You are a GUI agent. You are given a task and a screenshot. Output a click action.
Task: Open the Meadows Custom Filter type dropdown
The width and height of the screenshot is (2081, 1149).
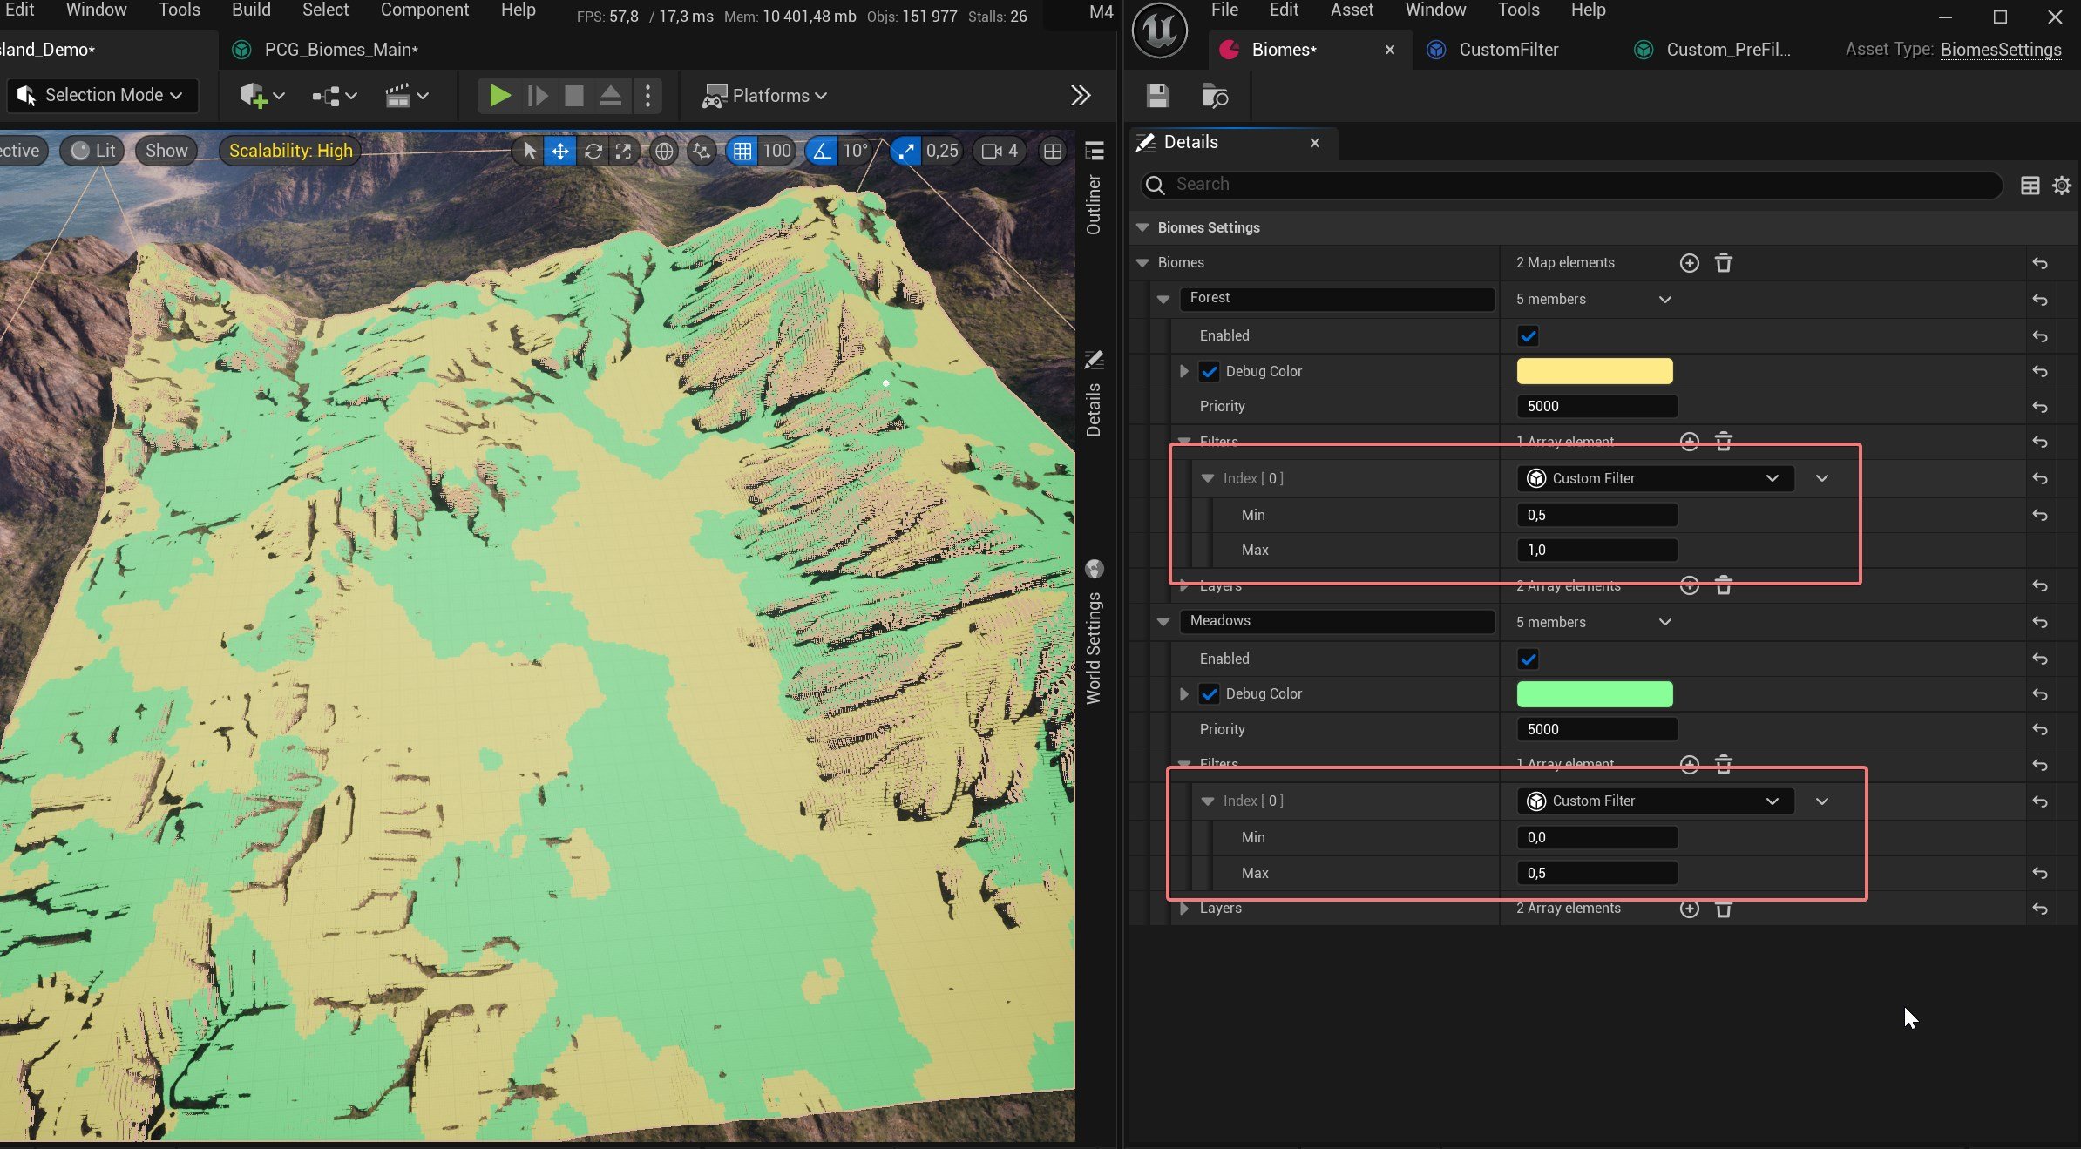point(1655,801)
